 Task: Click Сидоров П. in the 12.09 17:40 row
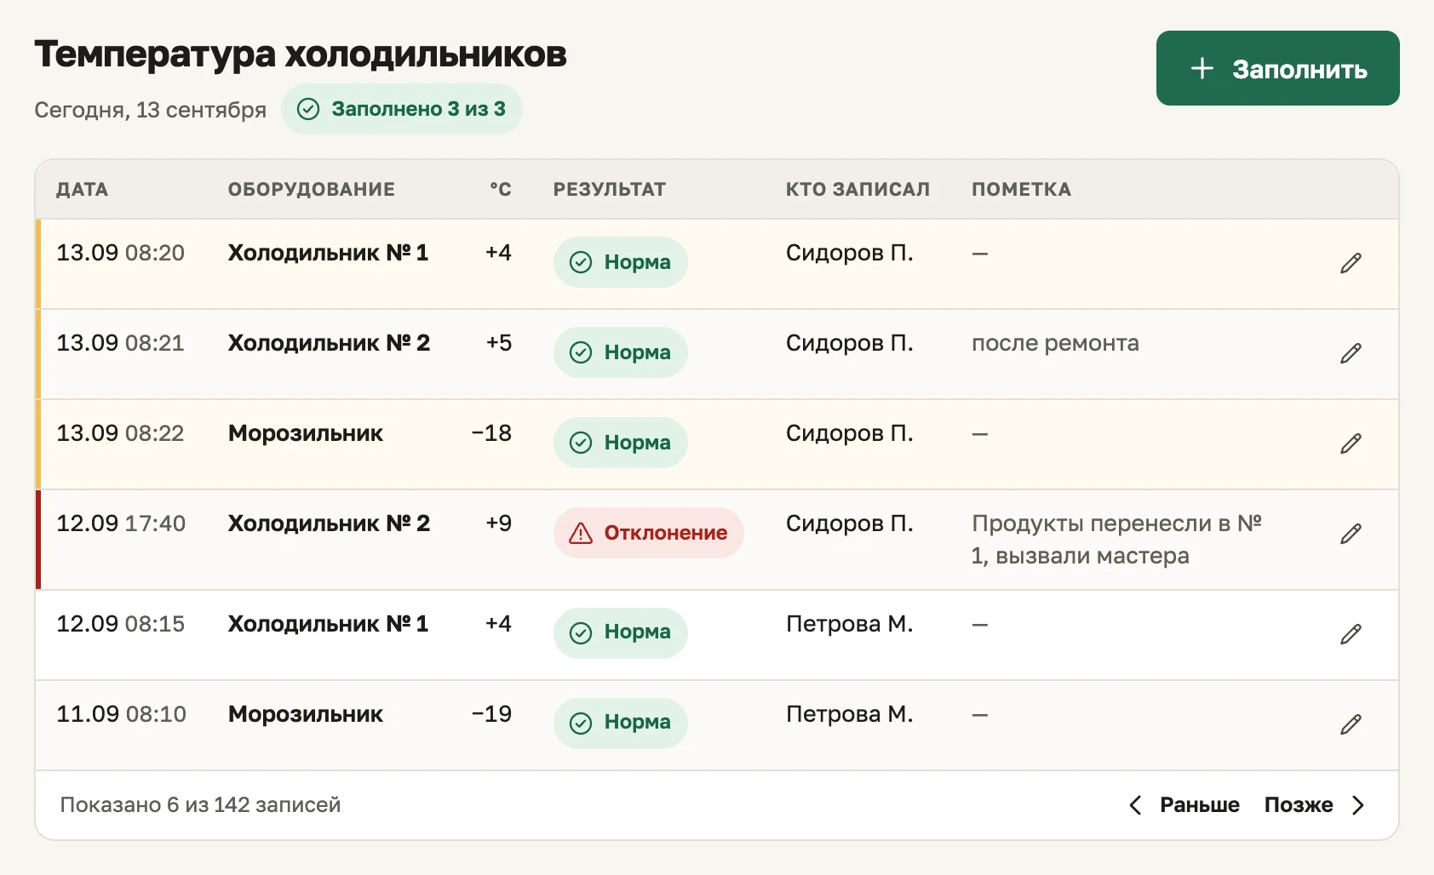click(849, 523)
